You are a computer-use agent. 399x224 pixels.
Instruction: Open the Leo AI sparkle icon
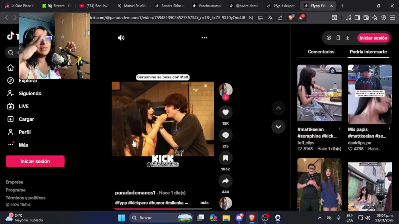375,18
